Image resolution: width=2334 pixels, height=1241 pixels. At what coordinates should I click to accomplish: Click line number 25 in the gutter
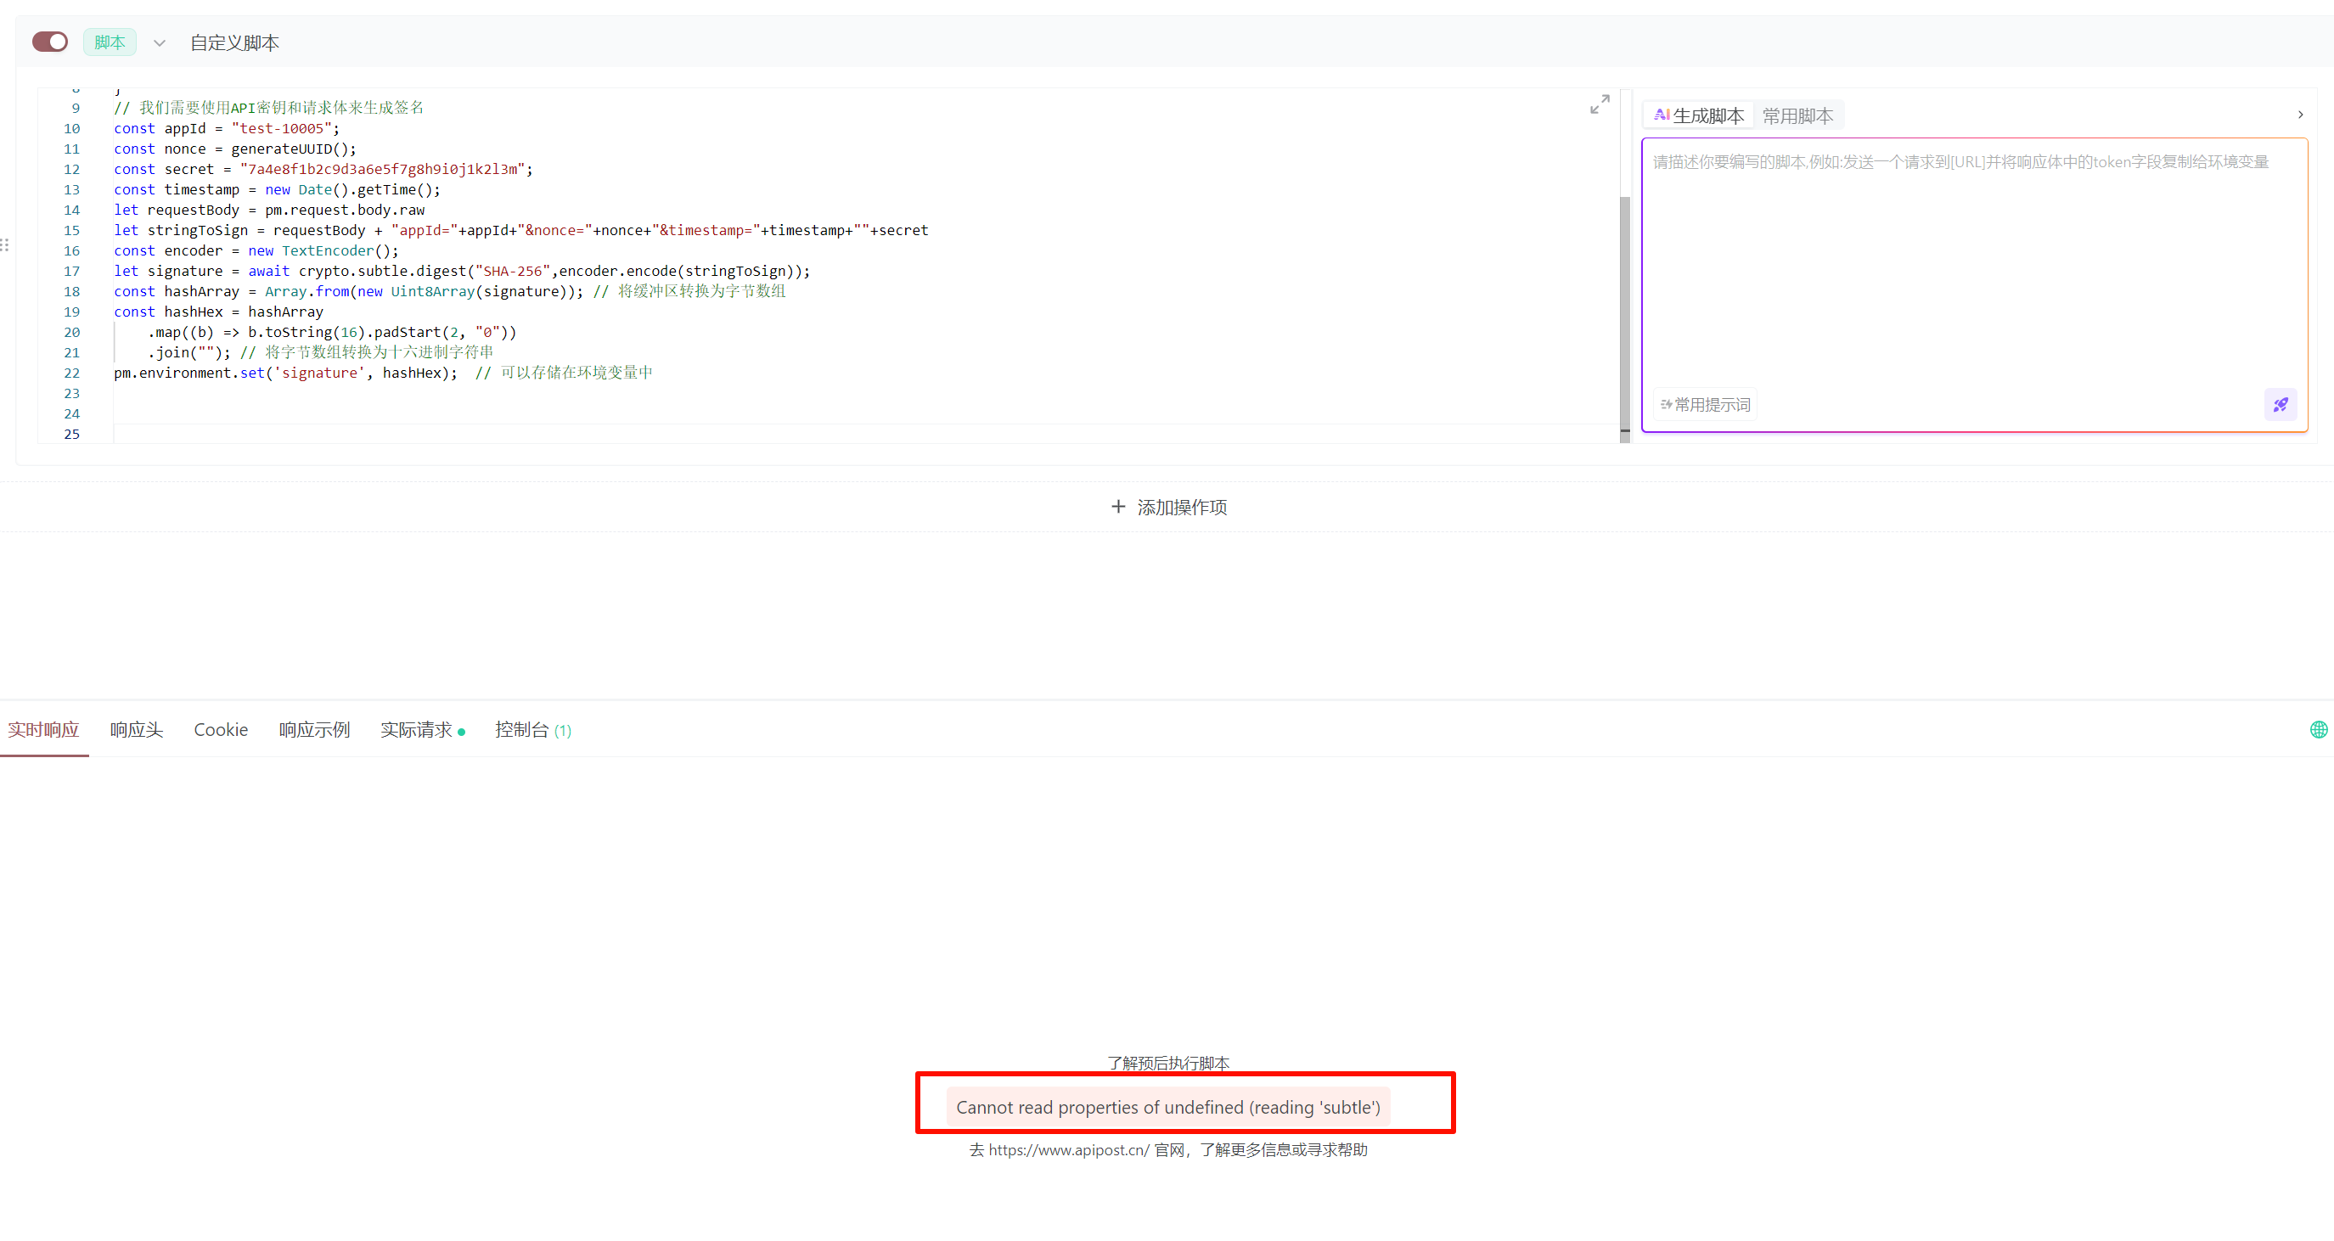click(71, 434)
